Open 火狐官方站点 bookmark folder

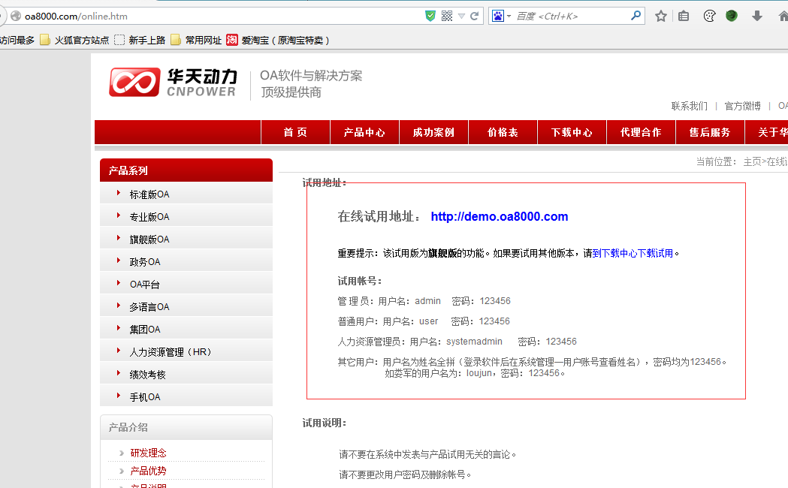click(x=74, y=40)
